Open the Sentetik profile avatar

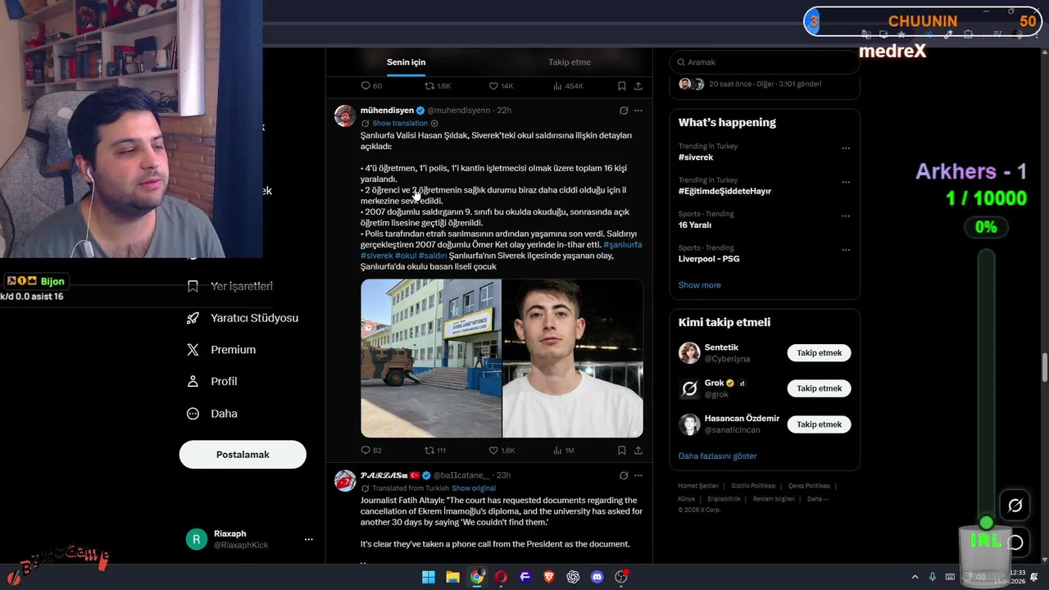coord(689,353)
